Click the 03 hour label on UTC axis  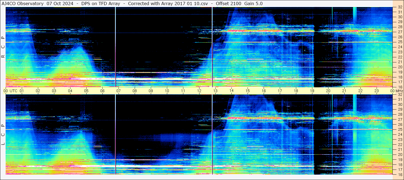tap(54, 91)
